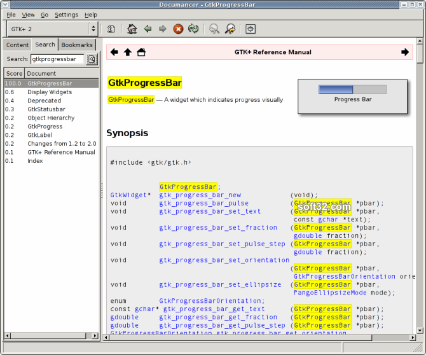Select Index search result
The width and height of the screenshot is (426, 355).
[x=52, y=161]
